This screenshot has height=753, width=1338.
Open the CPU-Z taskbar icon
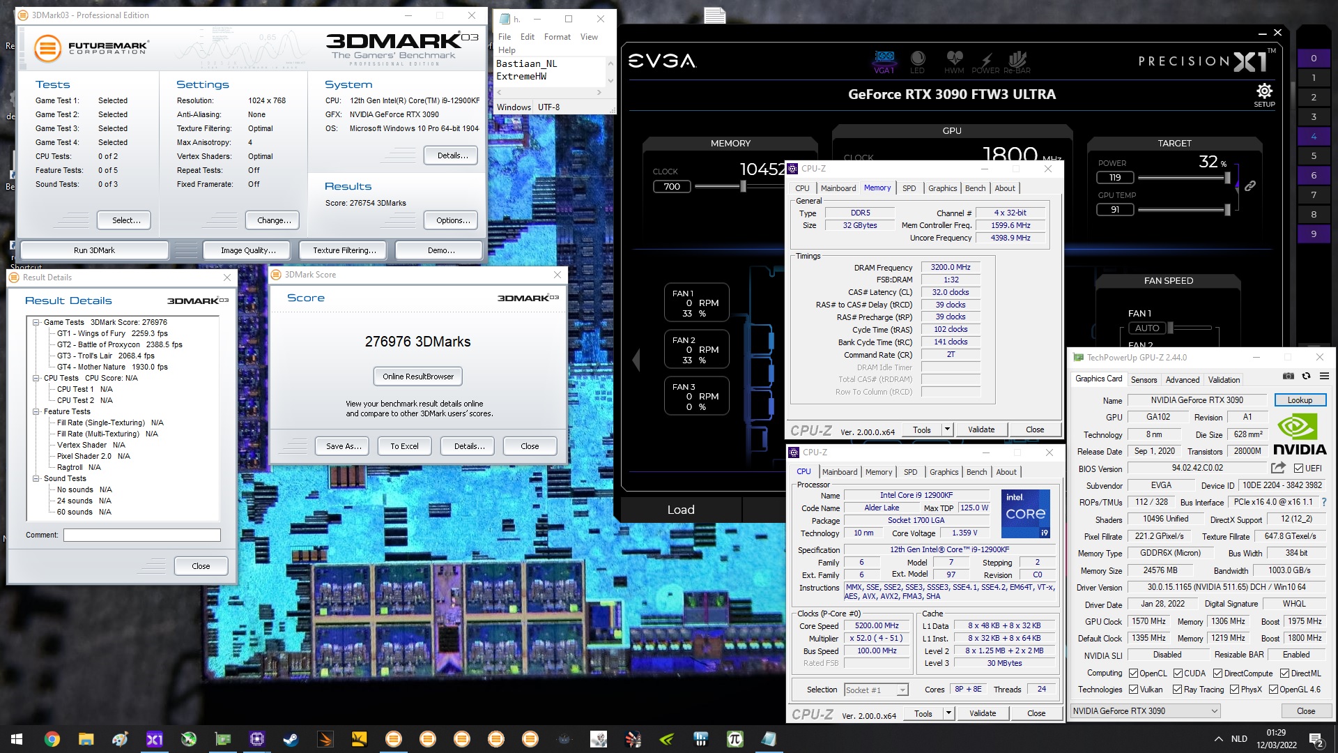tap(256, 739)
